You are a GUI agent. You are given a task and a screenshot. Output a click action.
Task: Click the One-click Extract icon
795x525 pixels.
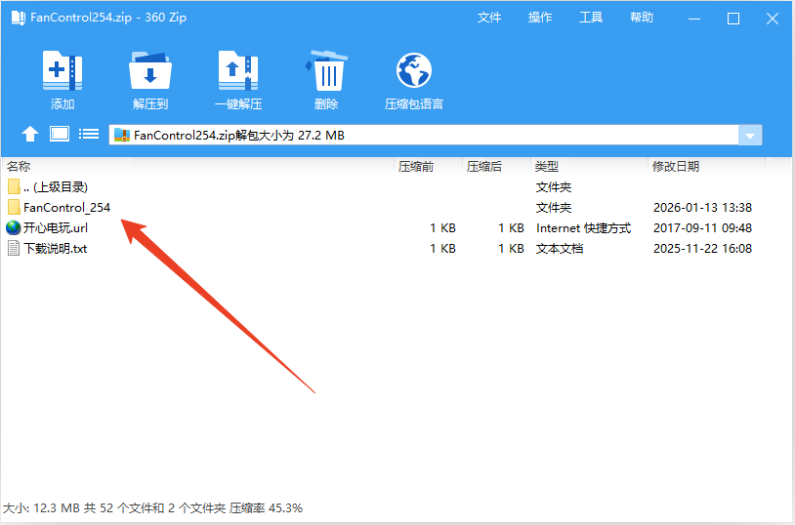pyautogui.click(x=237, y=71)
